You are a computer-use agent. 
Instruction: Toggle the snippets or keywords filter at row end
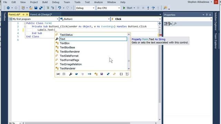(127, 74)
